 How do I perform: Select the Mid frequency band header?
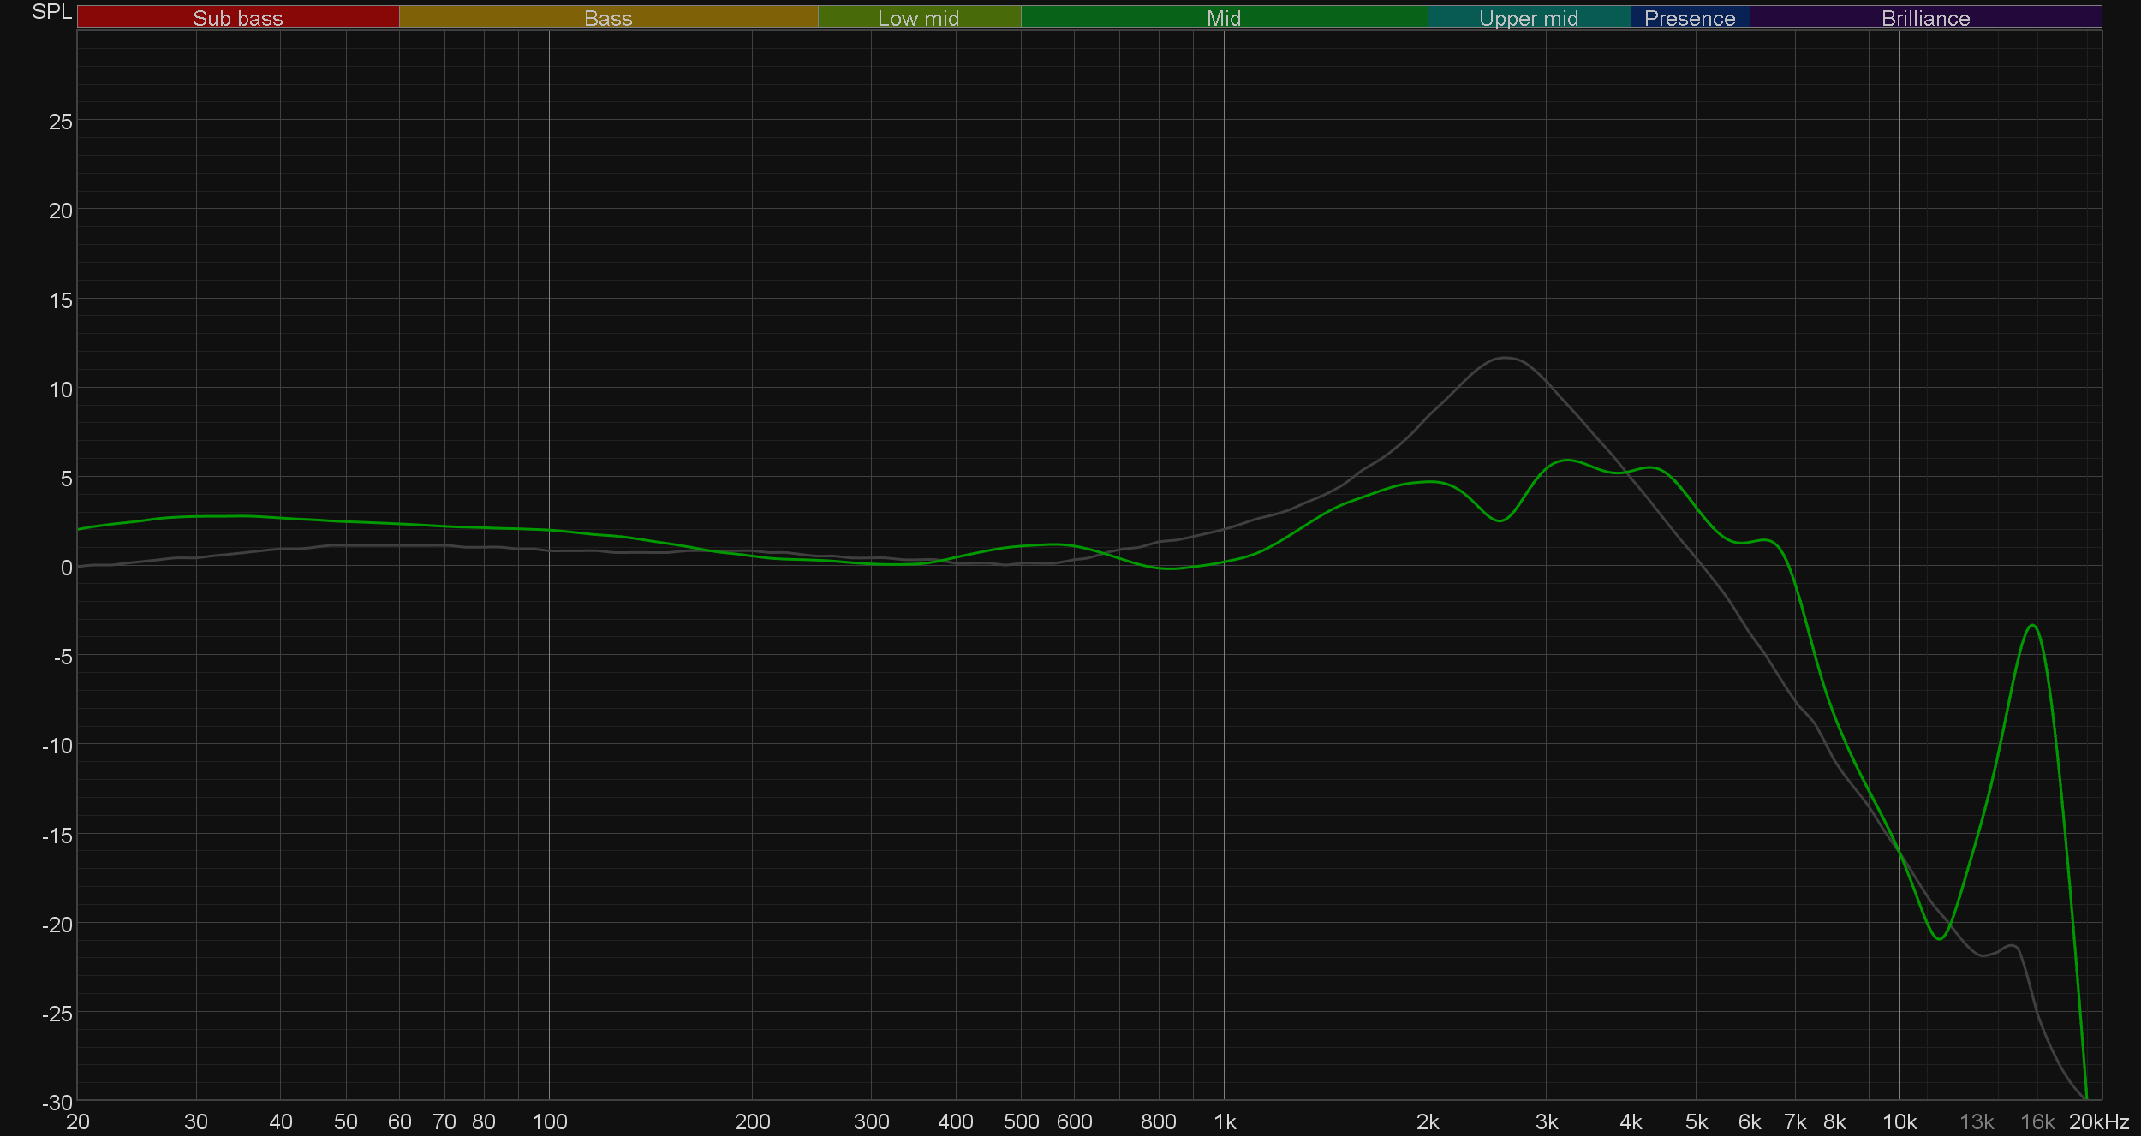(x=1224, y=18)
